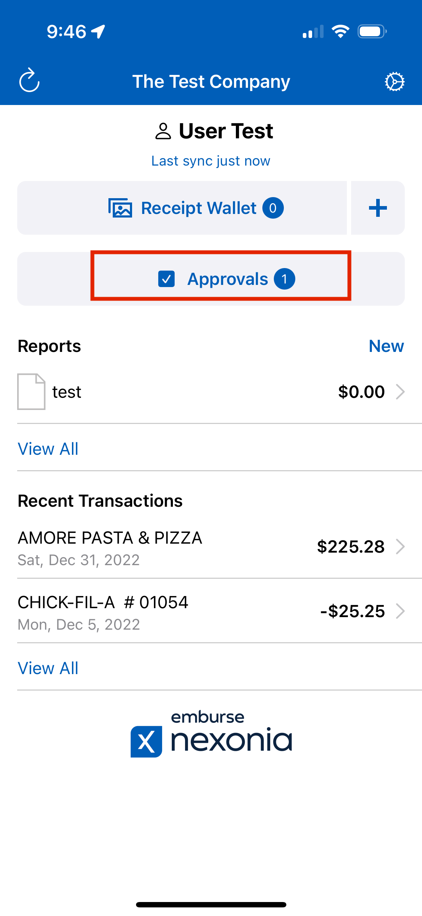Expand the Chick-fil-A transaction chevron
This screenshot has height=916, width=422.
pyautogui.click(x=400, y=611)
